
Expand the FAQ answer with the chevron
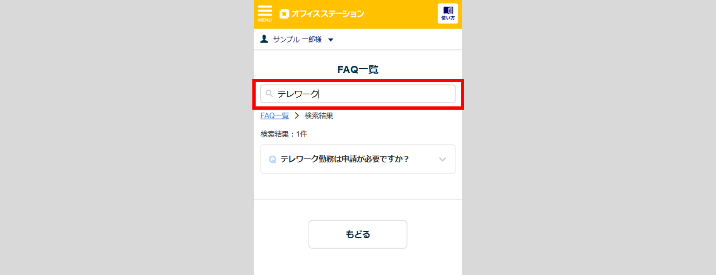click(x=442, y=159)
